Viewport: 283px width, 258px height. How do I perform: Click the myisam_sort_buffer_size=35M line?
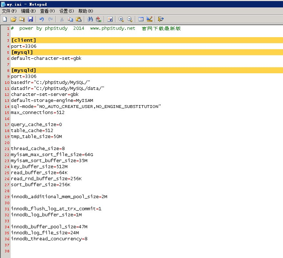click(49, 161)
